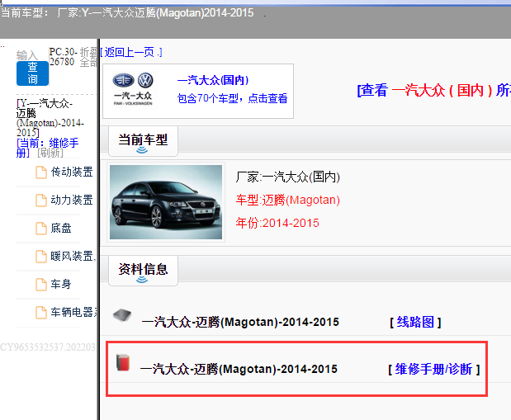Click the PC.30-26780 text in sidebar
The width and height of the screenshot is (511, 420).
63,57
